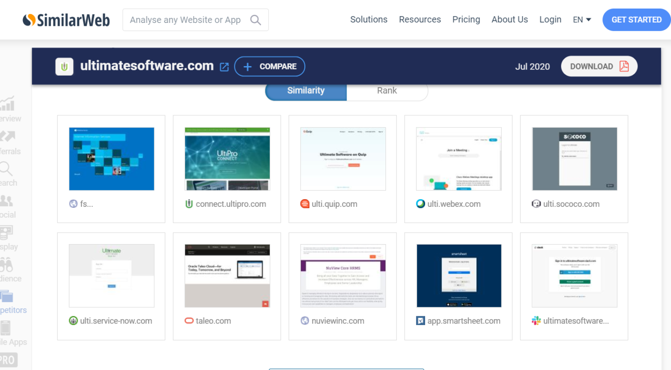Click the app.smartsheet.com favicon

pos(421,321)
